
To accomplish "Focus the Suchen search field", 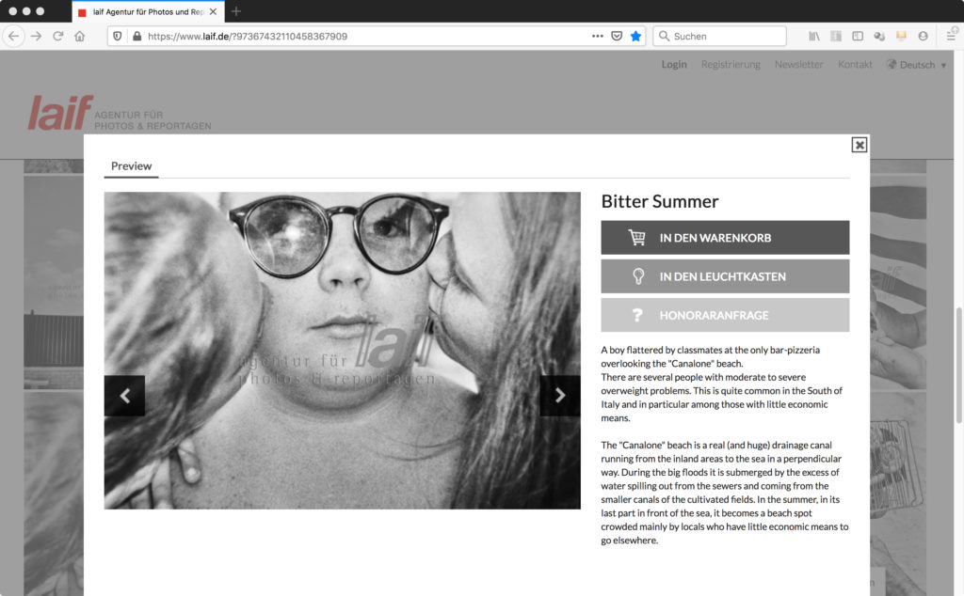I will (720, 37).
